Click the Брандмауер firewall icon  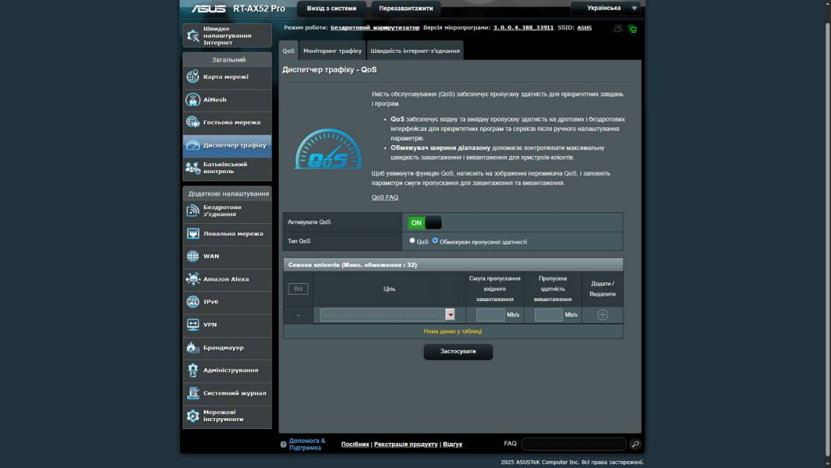193,348
